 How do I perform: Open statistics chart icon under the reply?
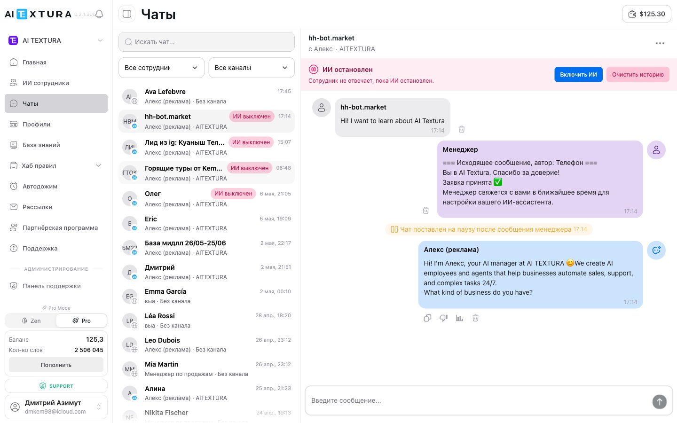point(459,318)
